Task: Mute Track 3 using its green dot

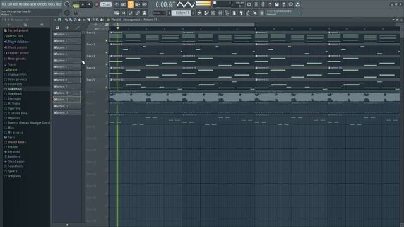Action: click(x=107, y=64)
